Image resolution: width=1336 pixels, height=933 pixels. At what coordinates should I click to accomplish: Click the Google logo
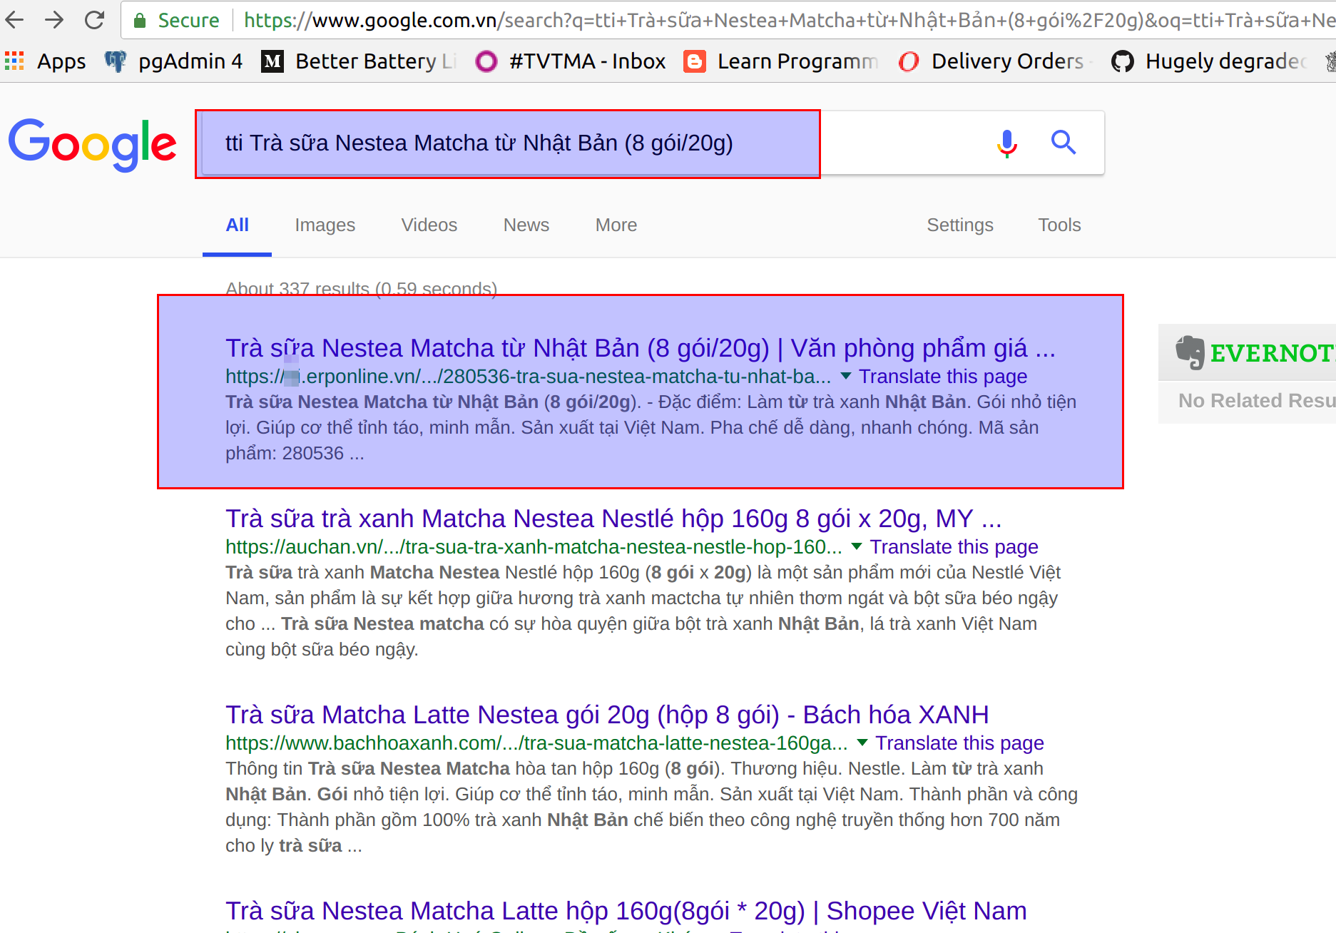[x=92, y=144]
